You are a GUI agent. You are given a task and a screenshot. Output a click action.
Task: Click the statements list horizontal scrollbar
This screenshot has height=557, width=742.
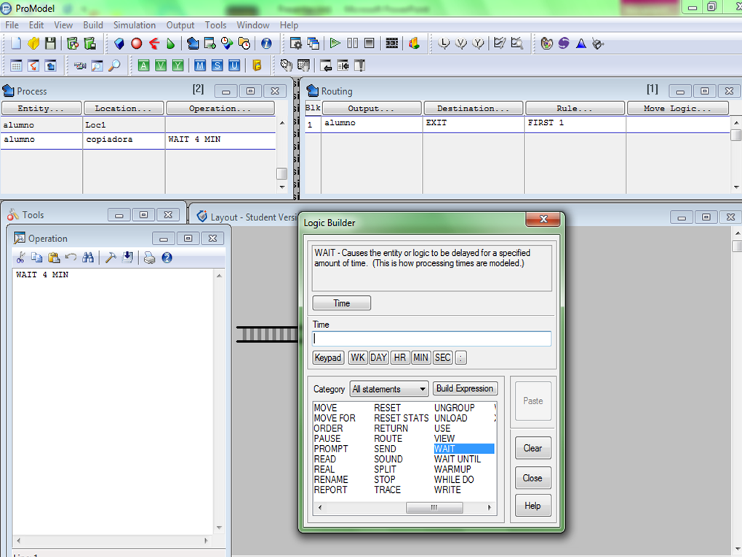pyautogui.click(x=434, y=508)
